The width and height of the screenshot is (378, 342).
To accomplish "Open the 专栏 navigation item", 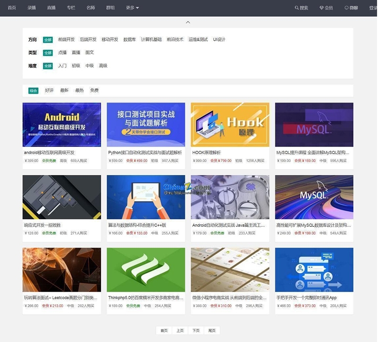I will (x=71, y=8).
